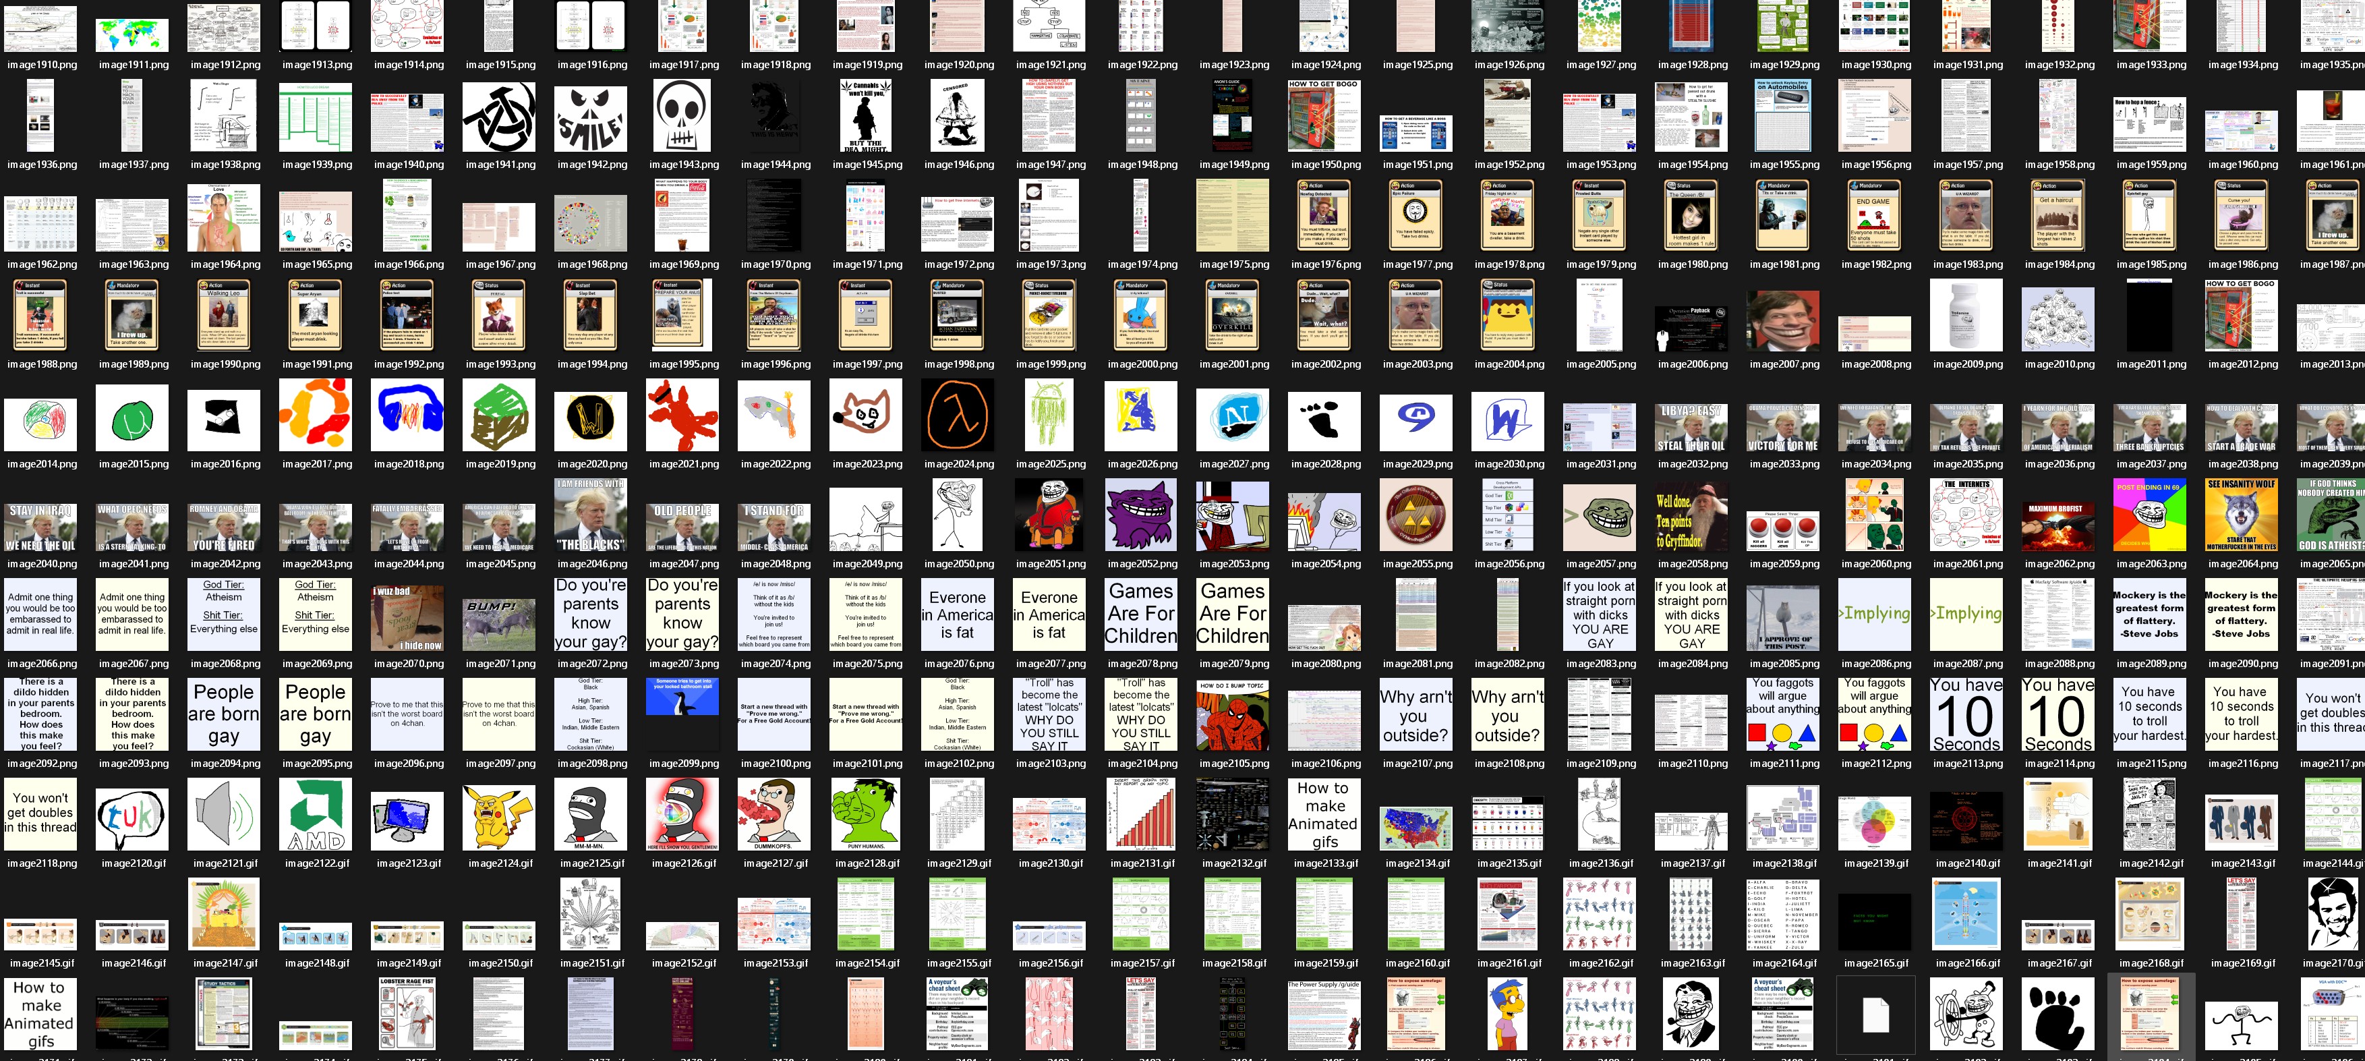
Task: Select half-life lambda icon image2024.png
Action: (958, 415)
